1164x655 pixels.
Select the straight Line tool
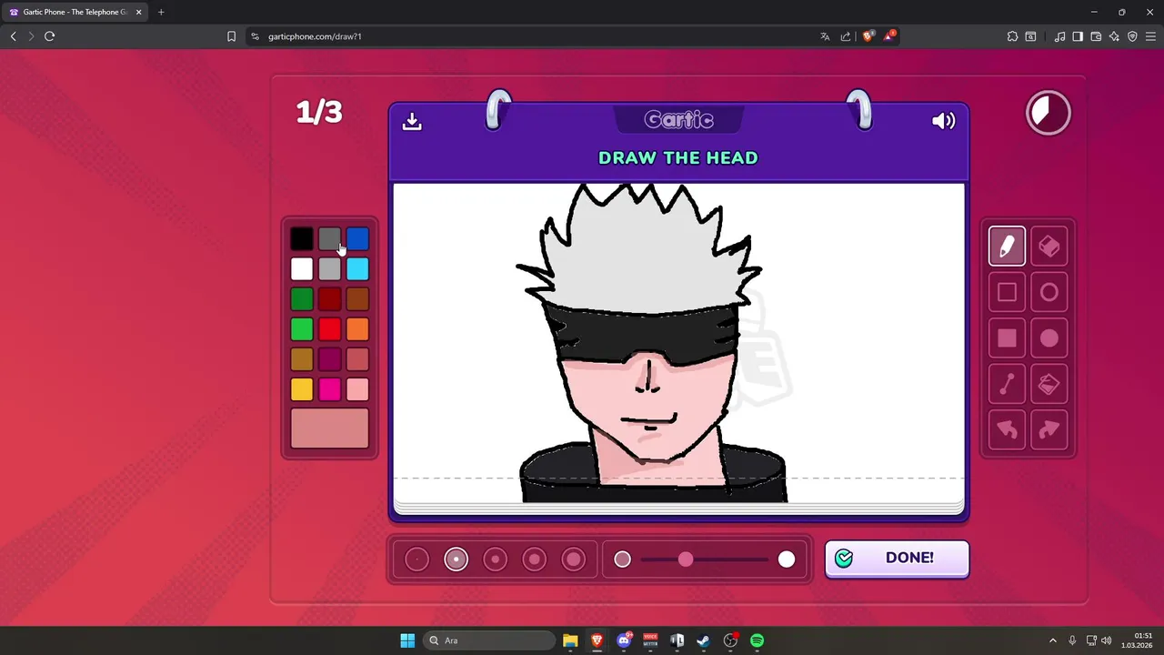(x=1007, y=385)
